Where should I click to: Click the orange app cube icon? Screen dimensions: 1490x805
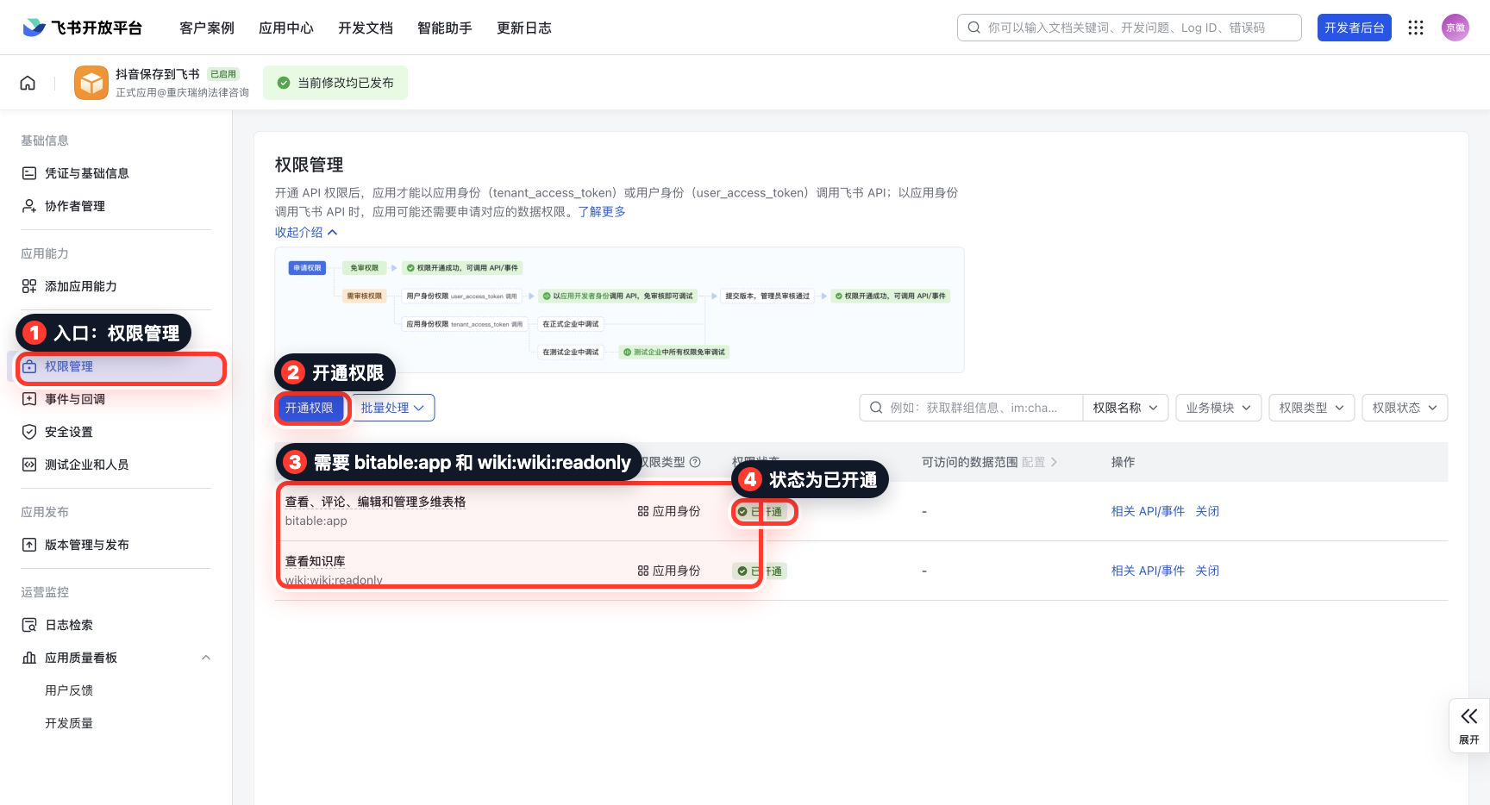91,83
